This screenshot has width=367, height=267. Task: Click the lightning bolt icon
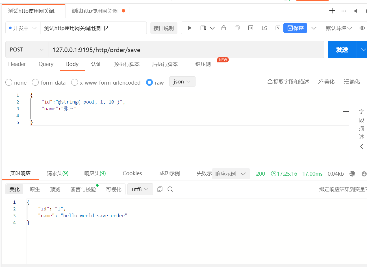click(x=278, y=28)
